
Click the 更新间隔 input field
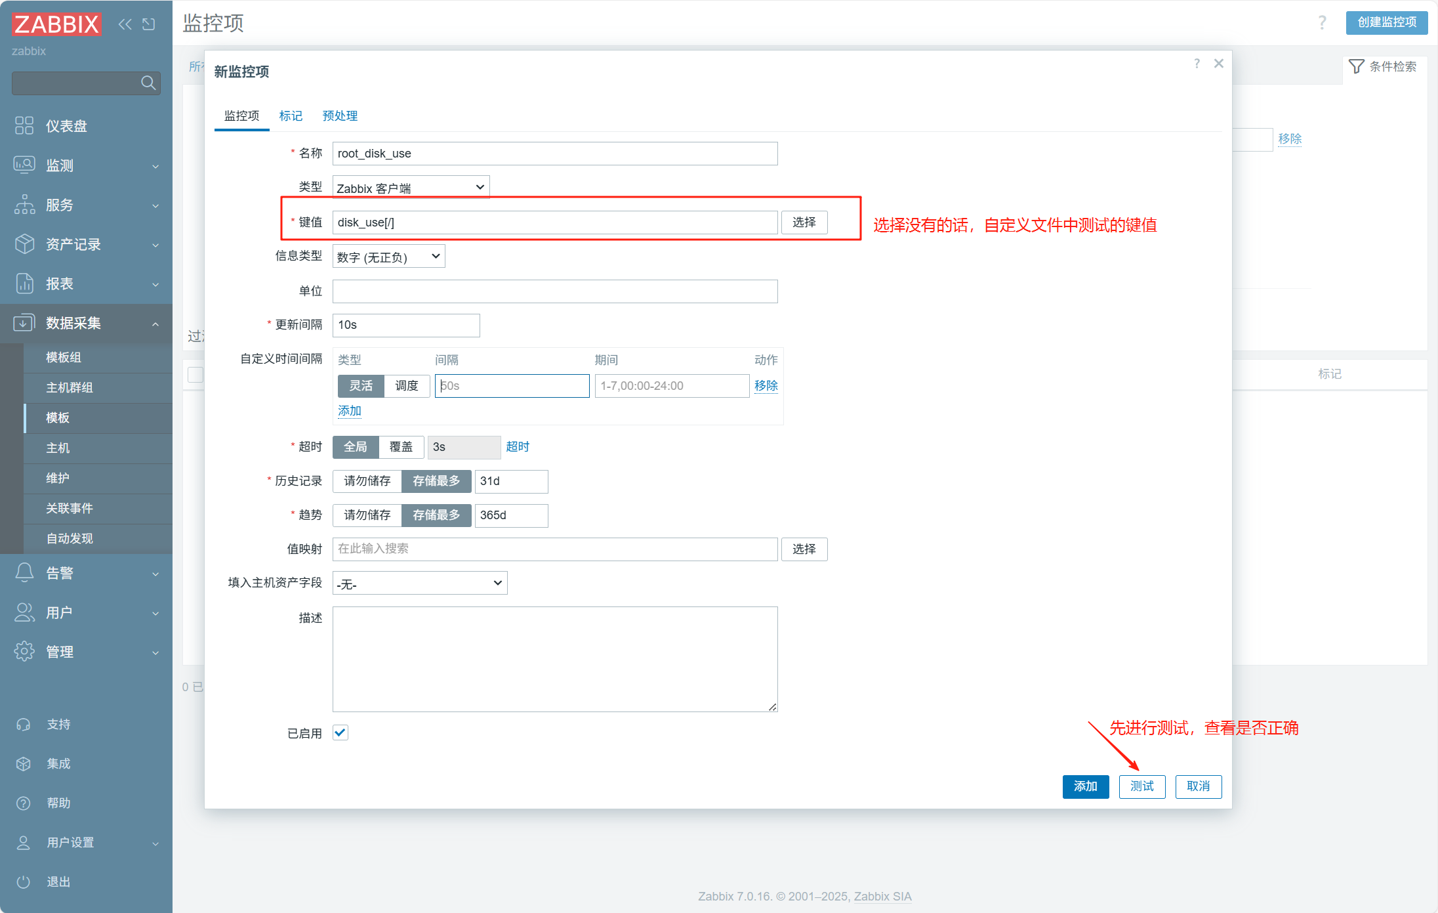(406, 326)
